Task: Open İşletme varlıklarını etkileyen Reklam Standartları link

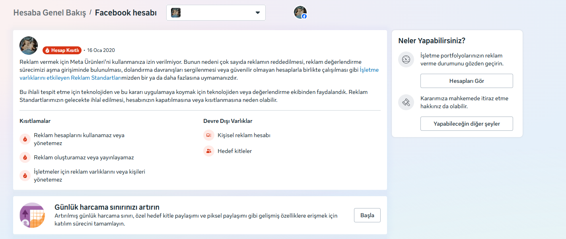Action: tap(199, 74)
